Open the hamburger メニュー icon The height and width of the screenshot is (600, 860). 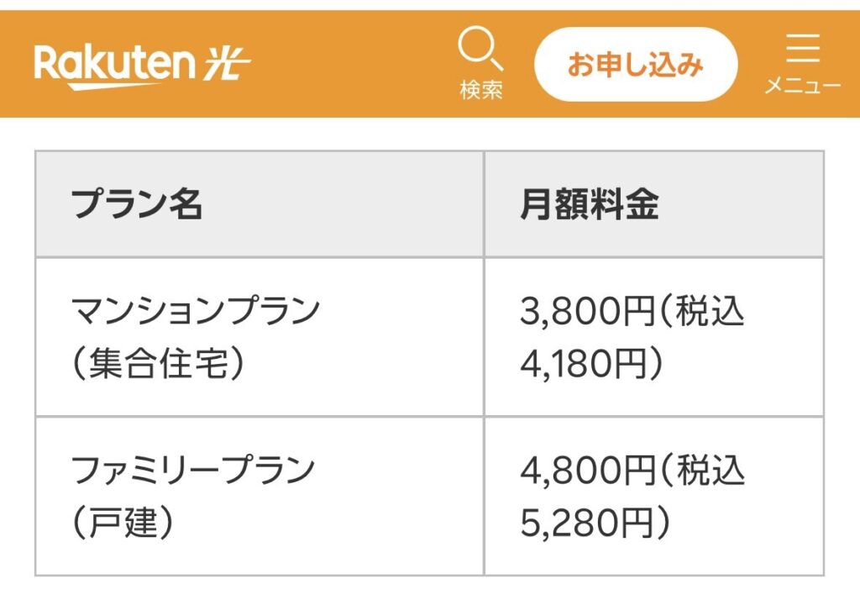click(802, 48)
